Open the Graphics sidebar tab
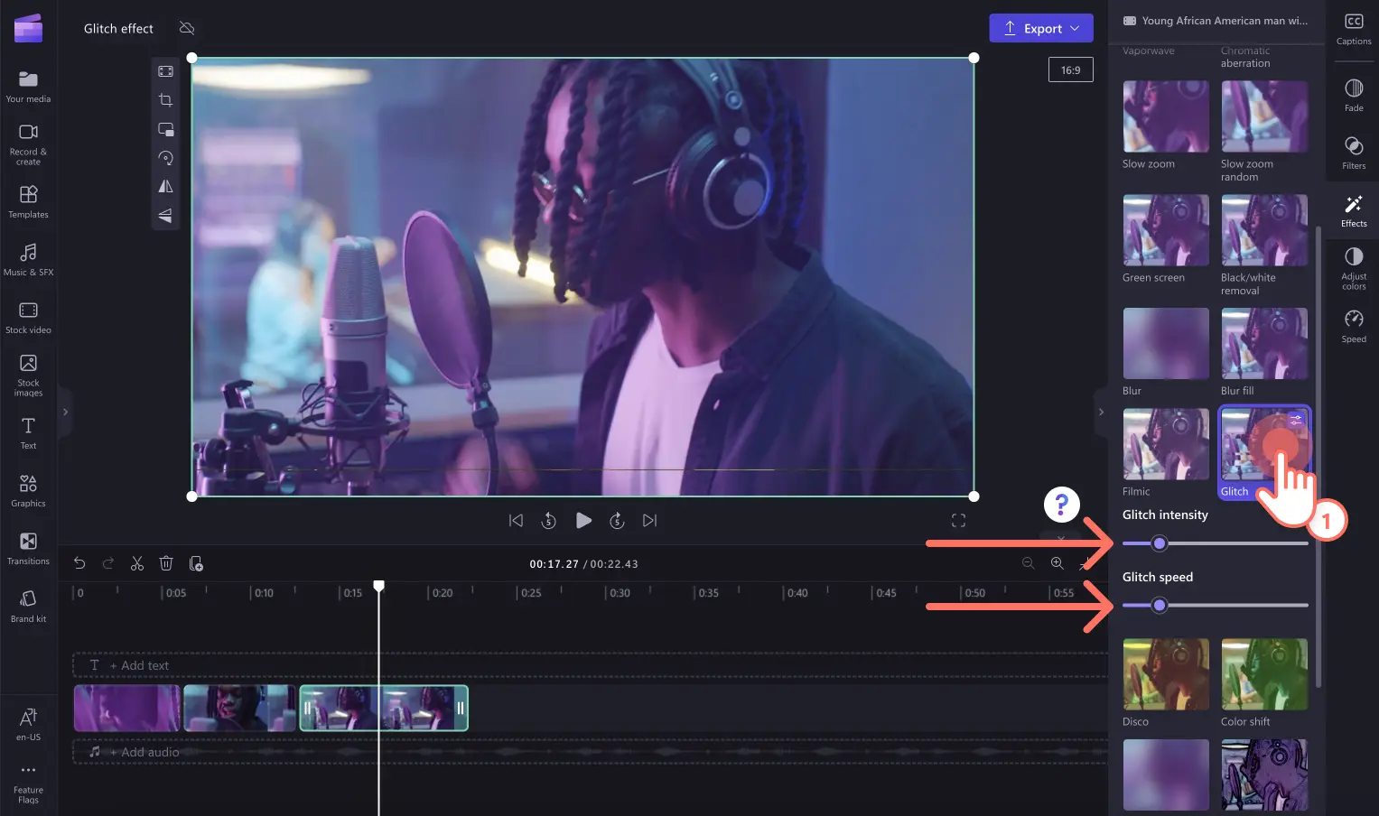 click(28, 491)
